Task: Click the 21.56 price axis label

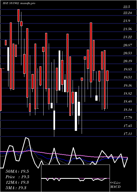Action: (x=128, y=29)
